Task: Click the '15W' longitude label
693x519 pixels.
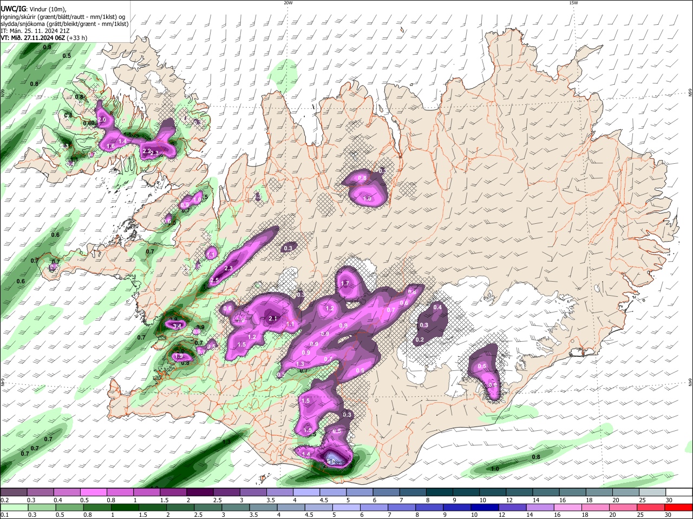Action: [573, 3]
